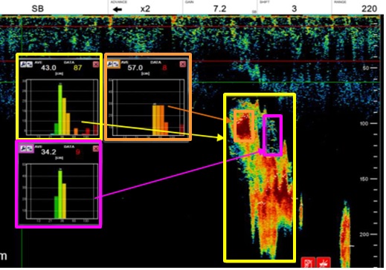Screen dimensions: 386x270
Task: Click the SB mode label
Action: [38, 9]
